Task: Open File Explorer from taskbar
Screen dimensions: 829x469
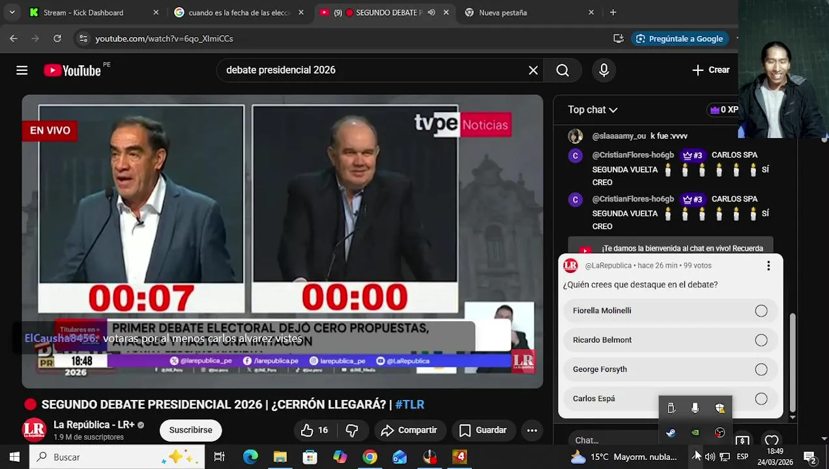Action: click(280, 457)
